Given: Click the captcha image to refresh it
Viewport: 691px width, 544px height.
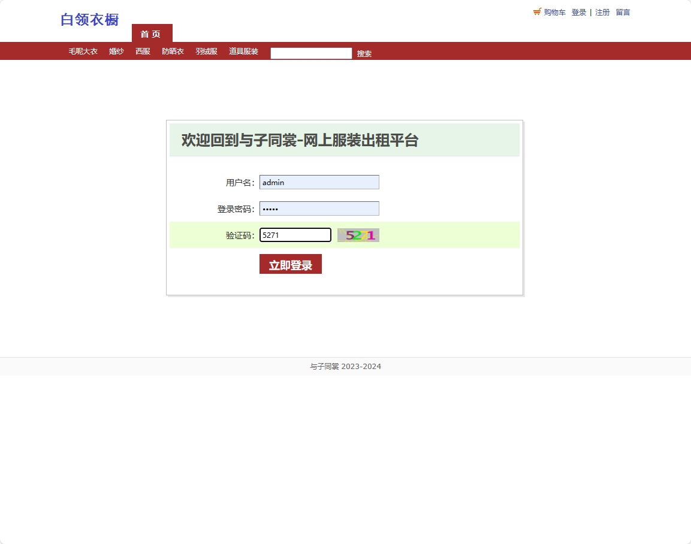Looking at the screenshot, I should (358, 235).
